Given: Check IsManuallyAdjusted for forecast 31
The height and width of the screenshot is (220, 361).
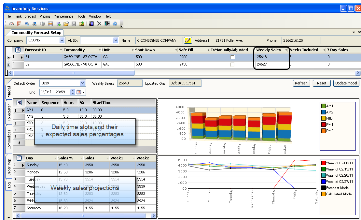Looking at the screenshot, I should [232, 57].
